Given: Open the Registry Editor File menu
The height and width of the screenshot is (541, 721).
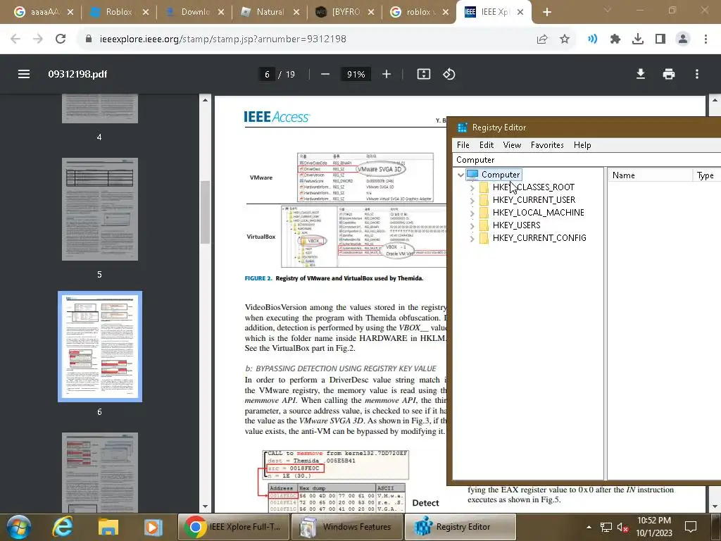Looking at the screenshot, I should click(x=463, y=145).
